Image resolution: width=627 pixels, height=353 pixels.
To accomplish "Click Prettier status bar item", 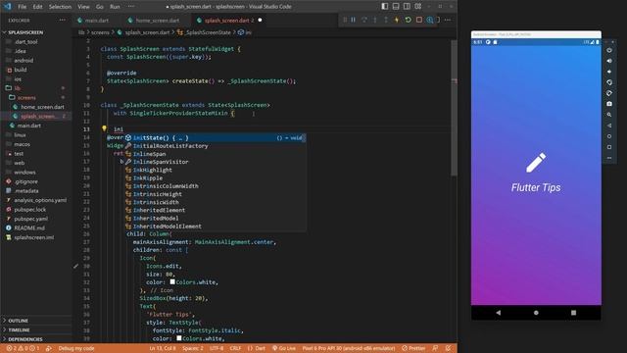I will click(x=413, y=348).
